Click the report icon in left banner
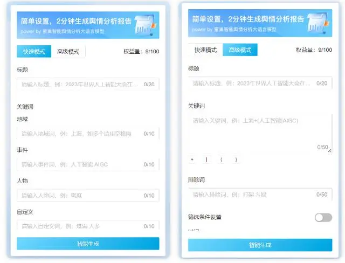 coord(146,25)
